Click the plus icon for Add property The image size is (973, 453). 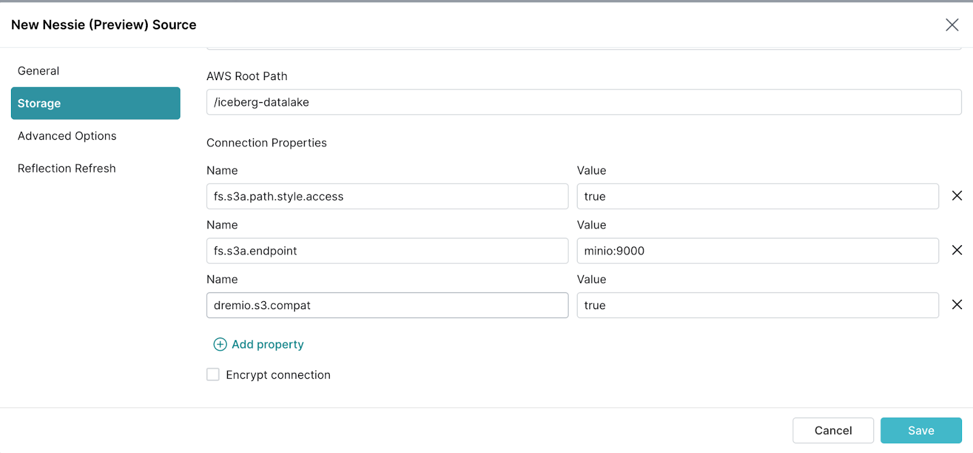click(x=220, y=344)
